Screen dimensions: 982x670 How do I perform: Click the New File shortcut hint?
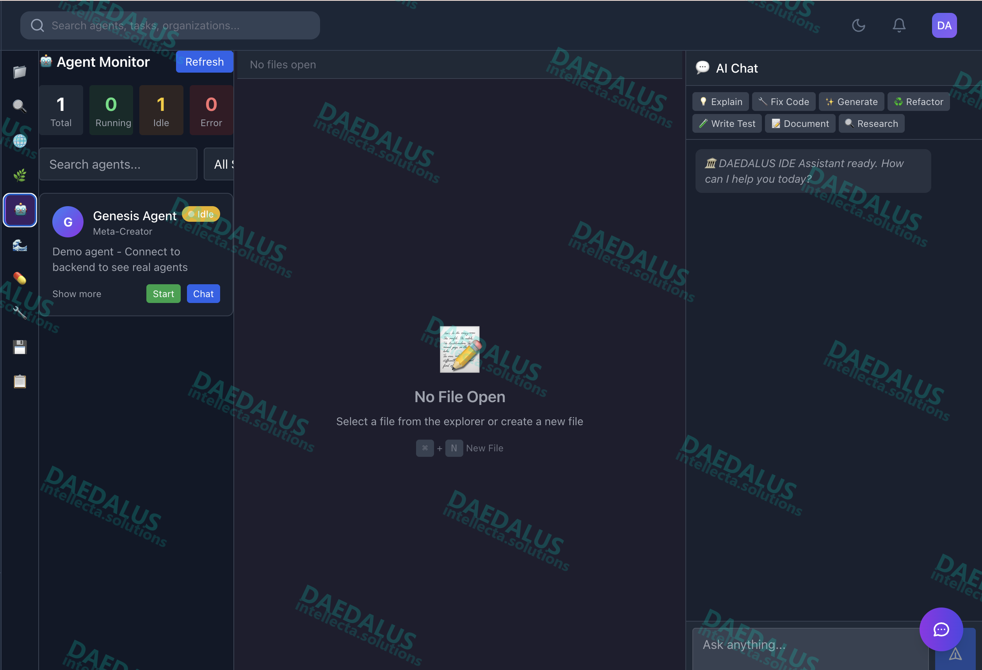coord(484,448)
